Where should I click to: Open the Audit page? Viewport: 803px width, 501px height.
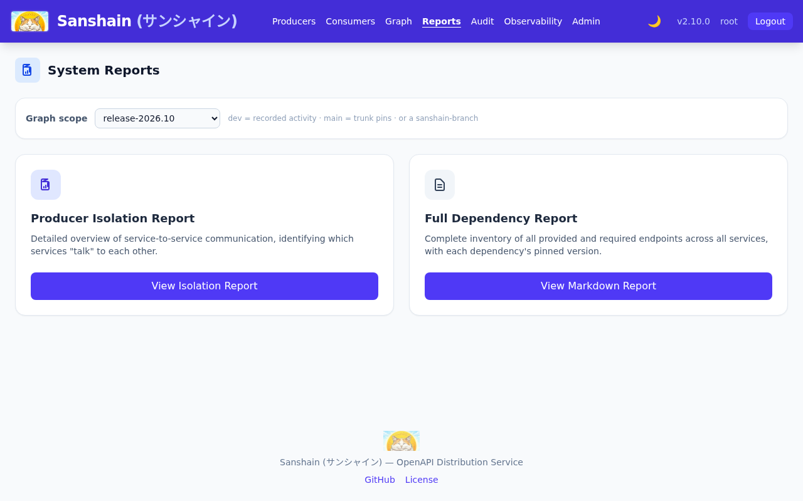tap(482, 21)
